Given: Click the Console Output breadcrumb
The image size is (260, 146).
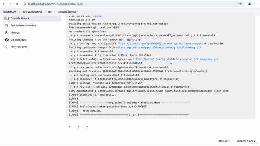Looking at the screenshot, I should point(67,12).
